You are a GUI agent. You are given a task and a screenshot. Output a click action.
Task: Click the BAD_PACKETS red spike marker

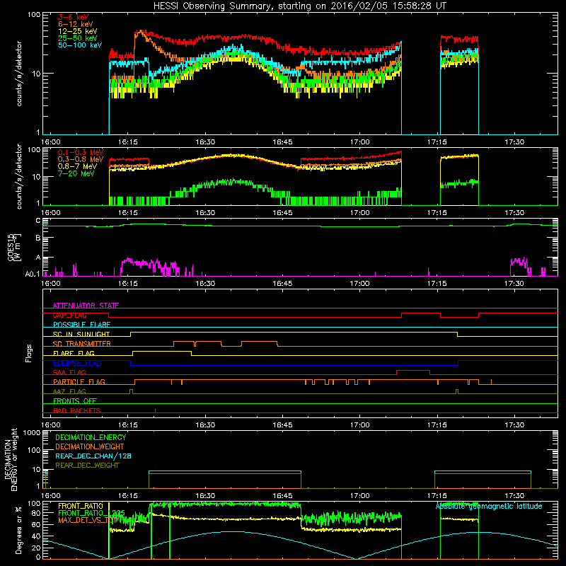(x=155, y=410)
